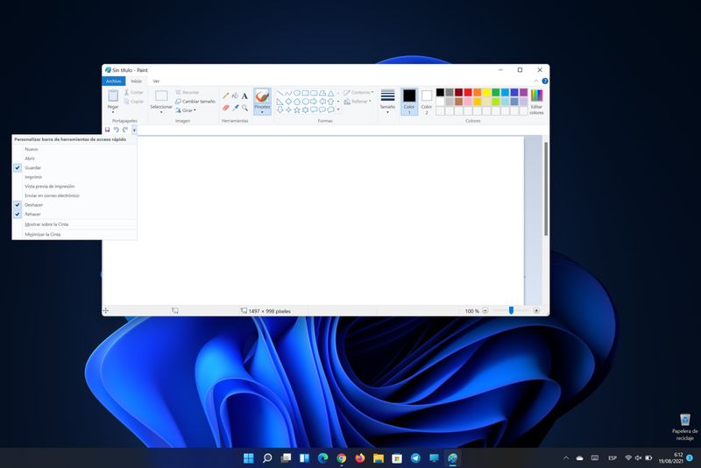
Task: Uncheck Deshacer in the quick access menu
Action: (x=32, y=204)
